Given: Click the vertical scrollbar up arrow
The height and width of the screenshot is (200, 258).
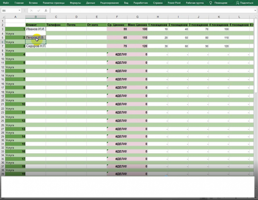Looking at the screenshot, I should (256, 17).
